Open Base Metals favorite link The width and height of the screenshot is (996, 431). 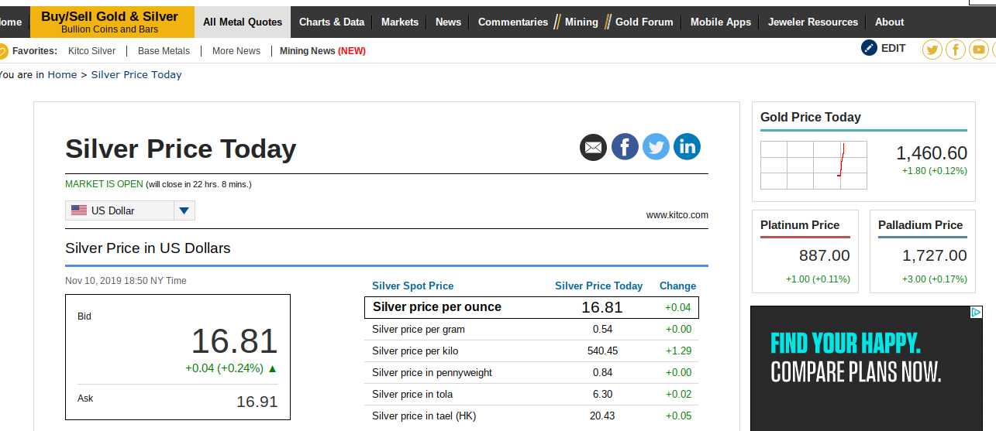coord(164,51)
